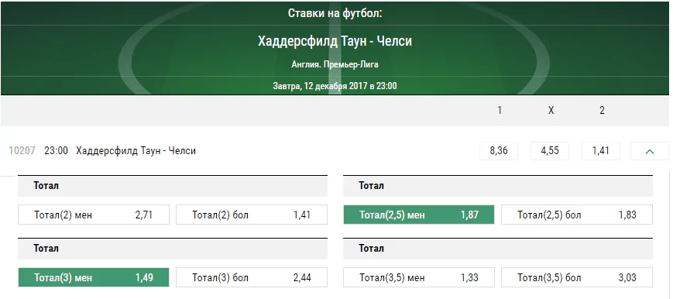Open the Англия. Премьер-Лига league link
Screen dimensions: 673x299
pos(335,65)
